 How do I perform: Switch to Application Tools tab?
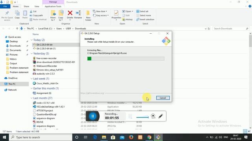click(53, 6)
